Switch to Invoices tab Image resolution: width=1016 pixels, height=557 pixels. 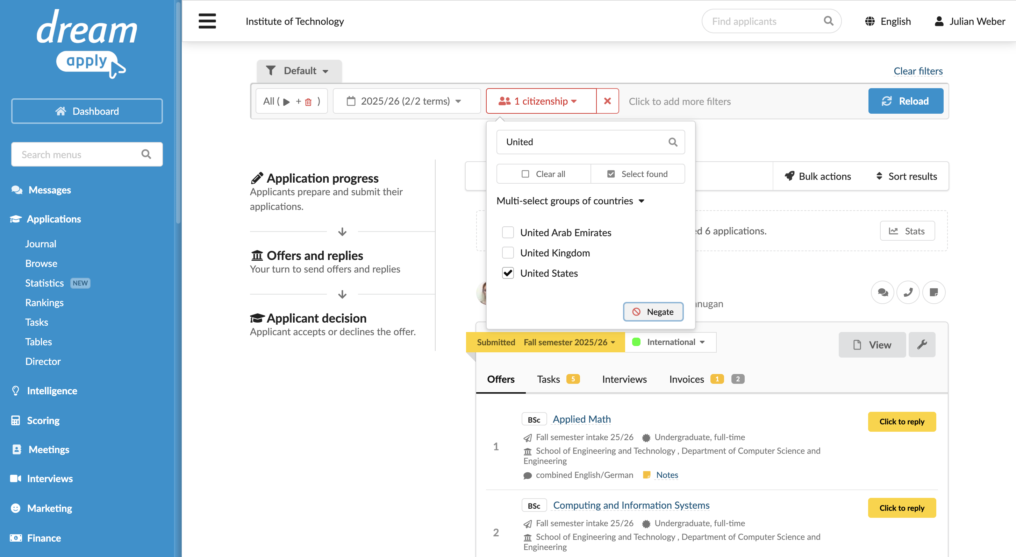(706, 379)
